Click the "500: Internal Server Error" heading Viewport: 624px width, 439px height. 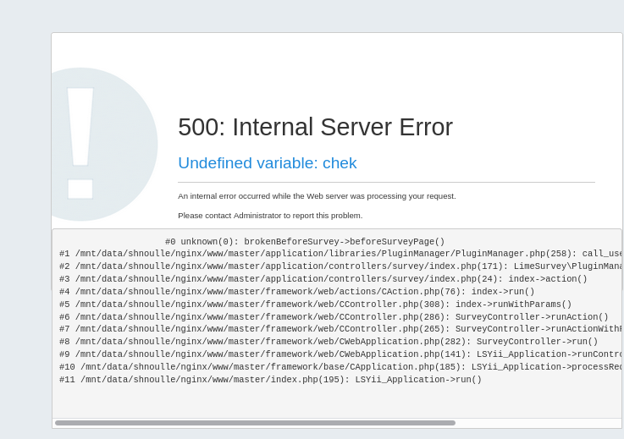click(315, 127)
